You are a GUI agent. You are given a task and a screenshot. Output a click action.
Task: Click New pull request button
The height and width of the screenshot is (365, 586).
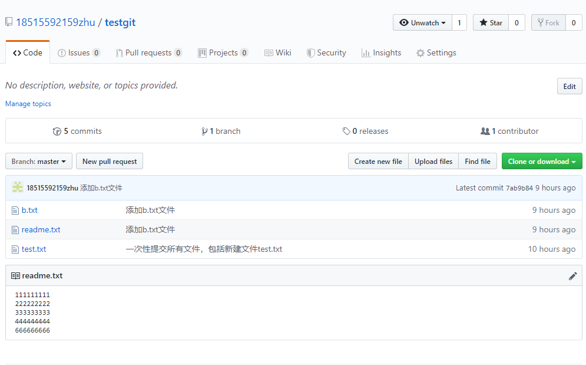pyautogui.click(x=110, y=162)
